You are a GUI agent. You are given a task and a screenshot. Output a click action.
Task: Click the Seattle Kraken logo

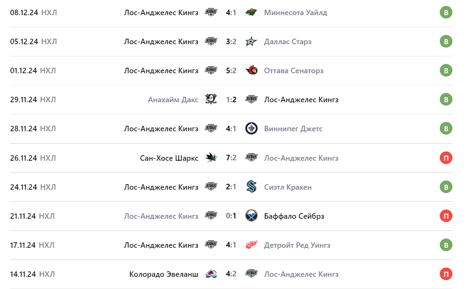click(251, 187)
